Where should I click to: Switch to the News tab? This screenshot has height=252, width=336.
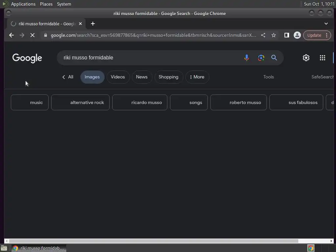click(x=142, y=77)
